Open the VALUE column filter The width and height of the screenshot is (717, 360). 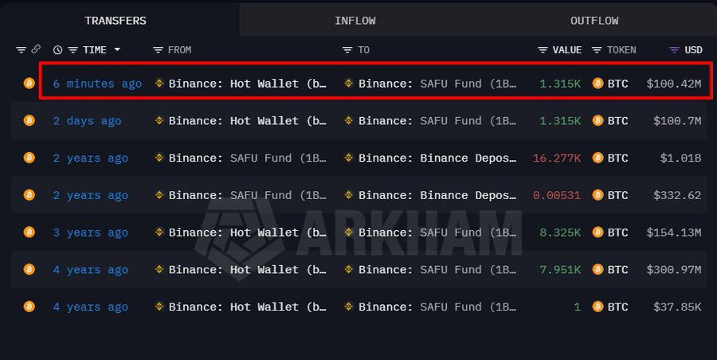[543, 50]
